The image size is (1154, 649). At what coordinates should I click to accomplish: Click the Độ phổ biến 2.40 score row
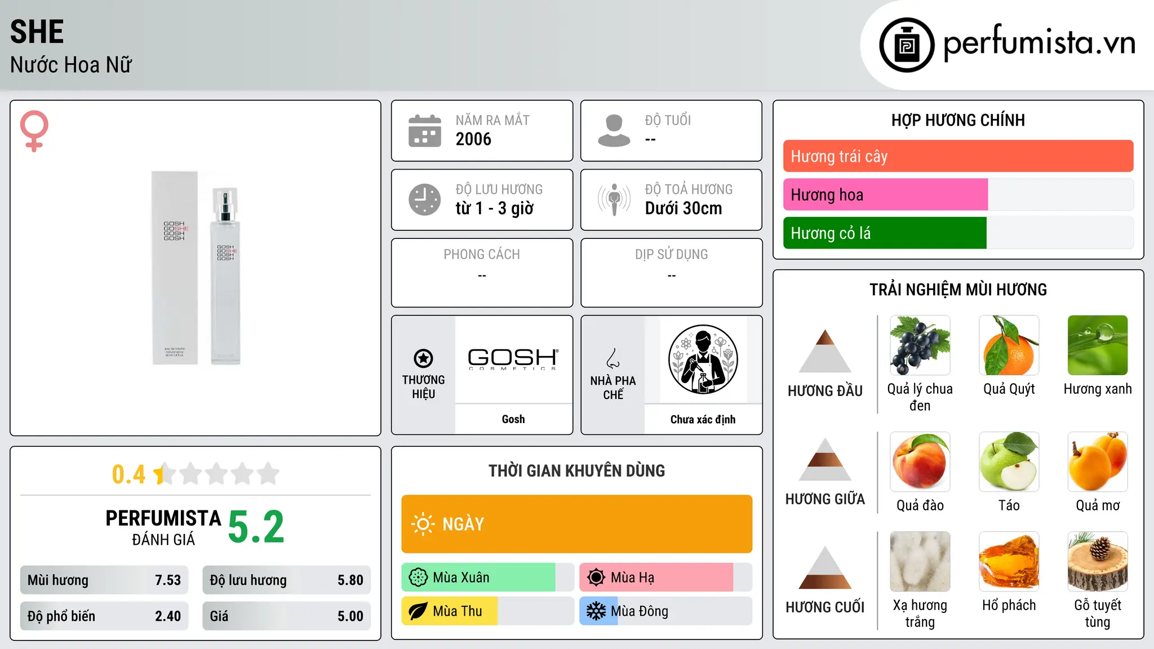coord(104,616)
